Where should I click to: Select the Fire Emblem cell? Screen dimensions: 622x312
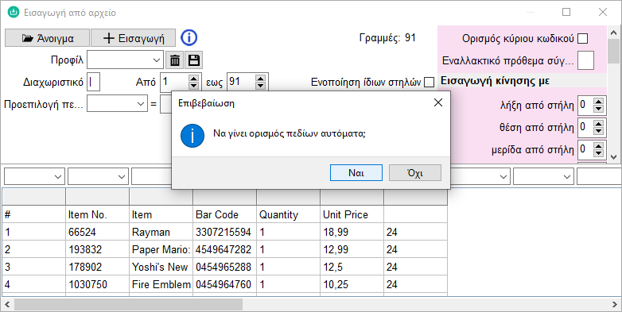coord(161,284)
